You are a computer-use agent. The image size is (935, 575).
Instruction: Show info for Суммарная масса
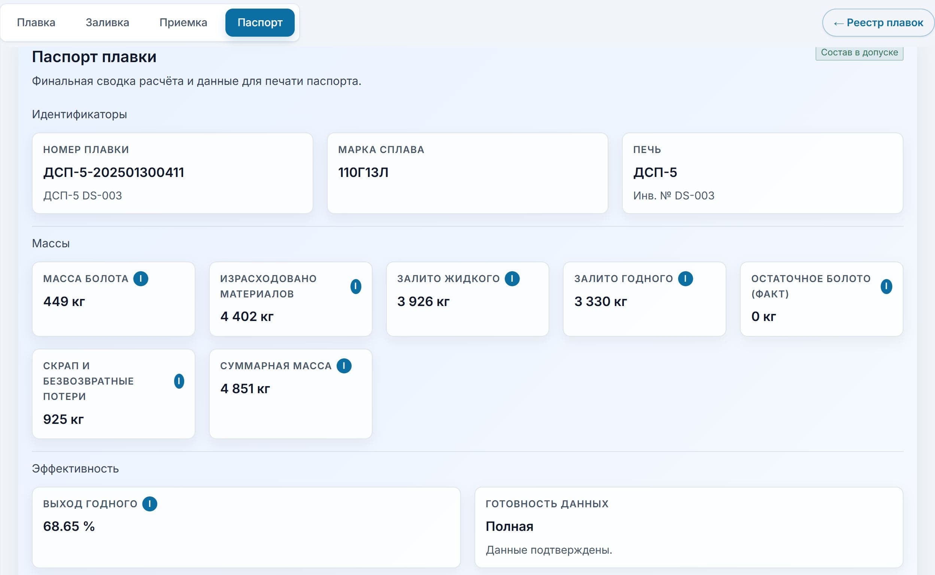pyautogui.click(x=344, y=366)
